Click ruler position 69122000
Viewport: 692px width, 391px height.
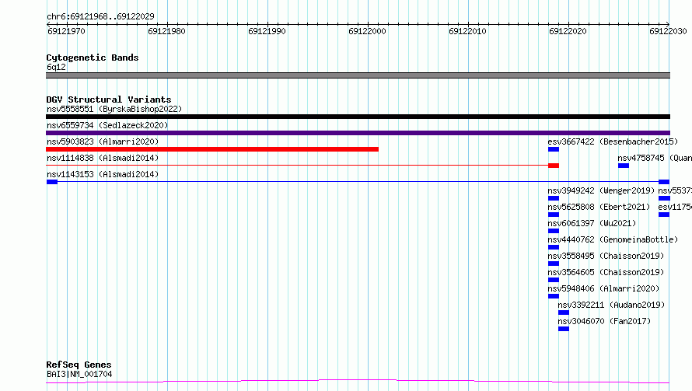coord(367,31)
